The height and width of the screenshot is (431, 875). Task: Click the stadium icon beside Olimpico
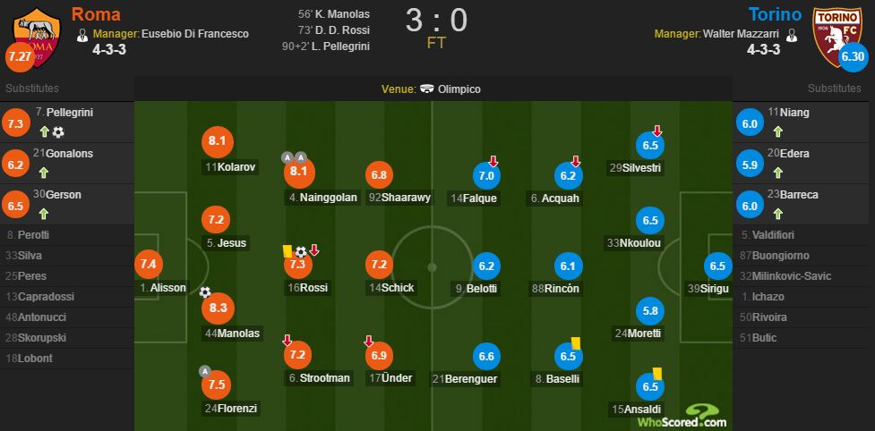427,89
